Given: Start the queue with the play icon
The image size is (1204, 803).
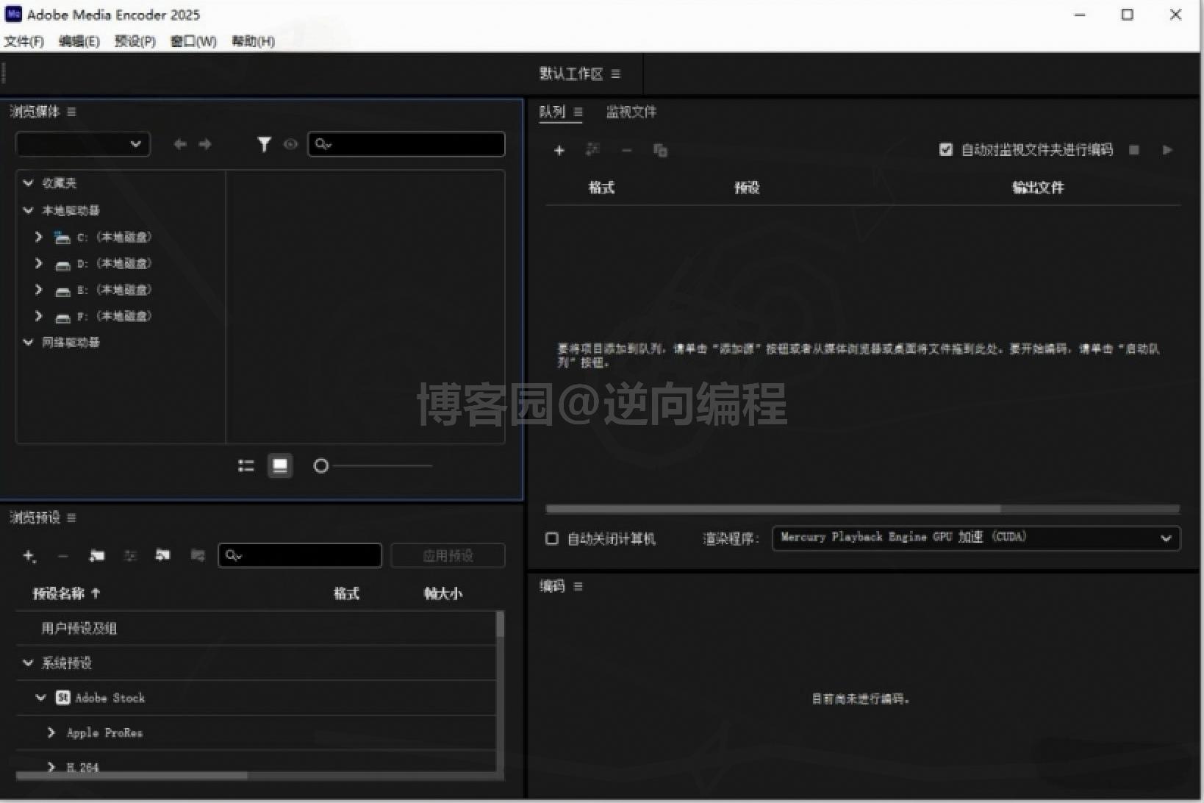Looking at the screenshot, I should tap(1167, 150).
